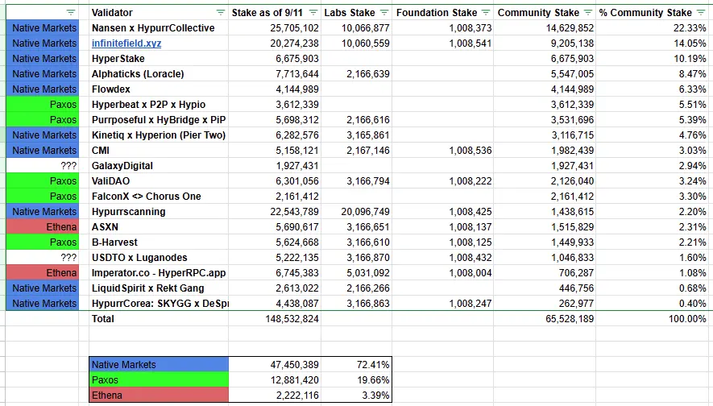Select the summary Ethena red cell
This screenshot has height=406, width=713.
pos(160,395)
